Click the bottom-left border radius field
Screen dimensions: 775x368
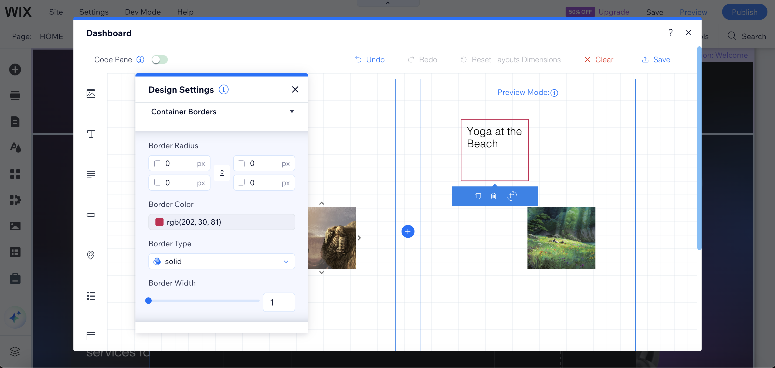[x=179, y=183]
